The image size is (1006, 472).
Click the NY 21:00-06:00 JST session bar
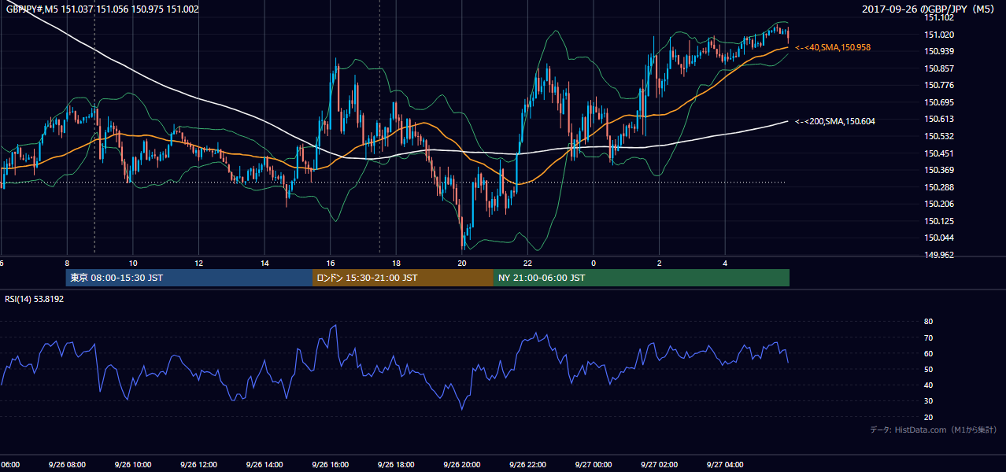[x=642, y=278]
